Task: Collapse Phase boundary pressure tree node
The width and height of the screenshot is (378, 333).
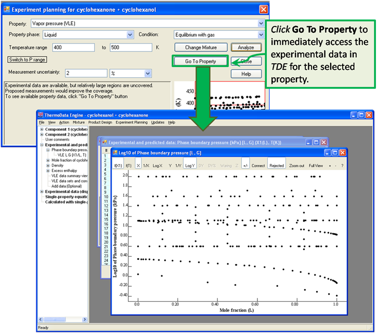Action: [48, 150]
